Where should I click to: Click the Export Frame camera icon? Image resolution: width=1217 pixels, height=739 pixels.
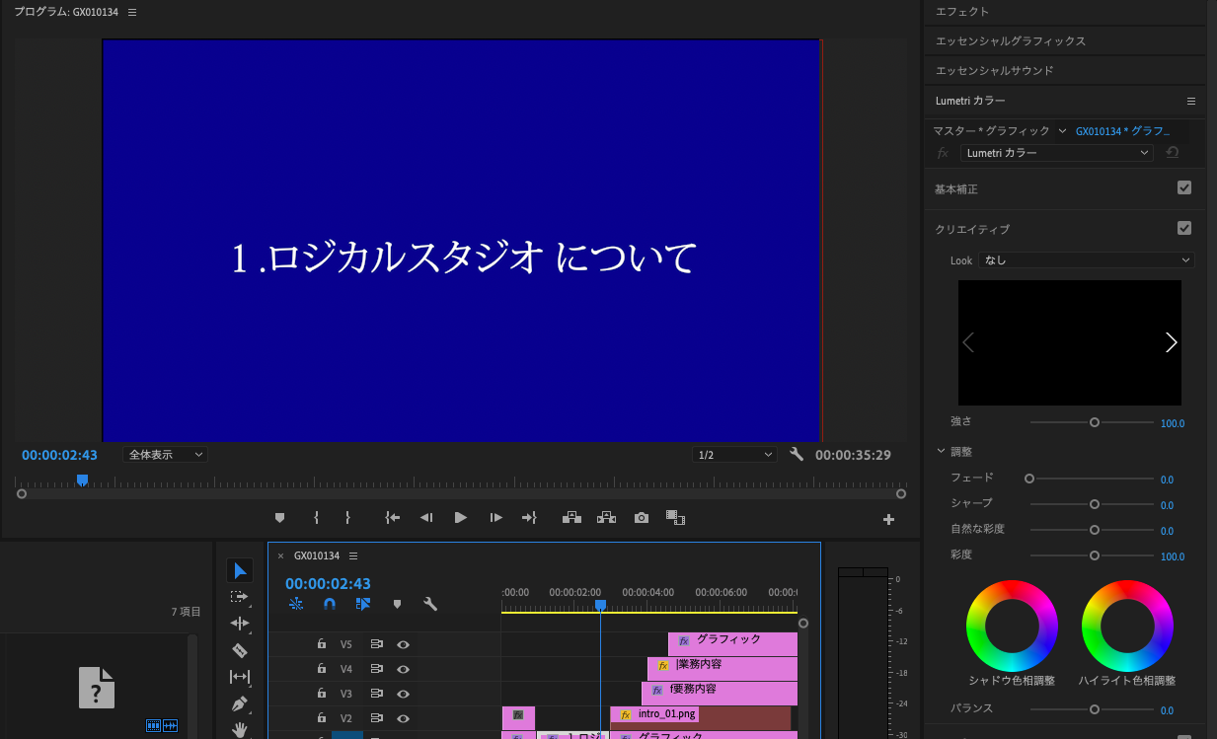pyautogui.click(x=642, y=518)
